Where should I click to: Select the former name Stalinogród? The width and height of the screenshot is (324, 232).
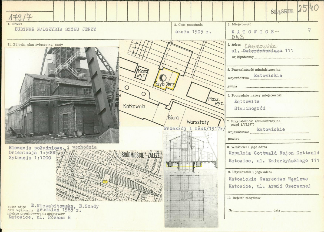[x=250, y=108]
